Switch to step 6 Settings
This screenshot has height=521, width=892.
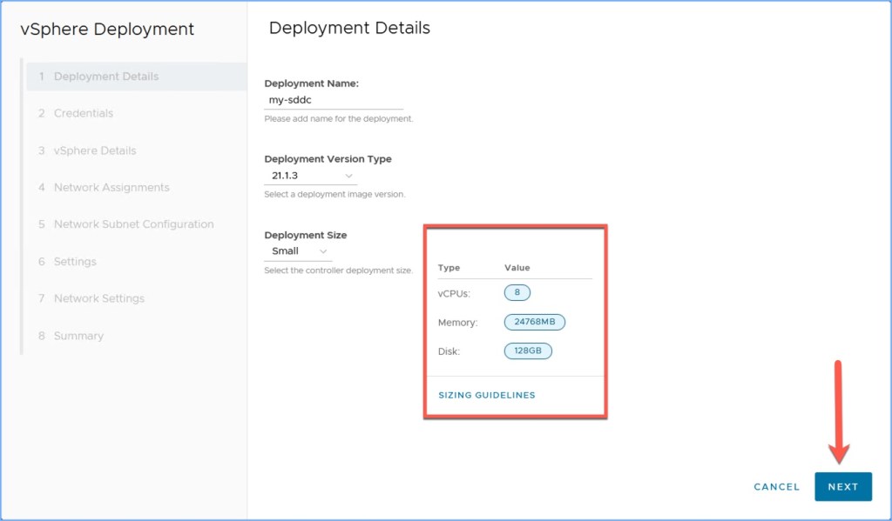pos(75,262)
